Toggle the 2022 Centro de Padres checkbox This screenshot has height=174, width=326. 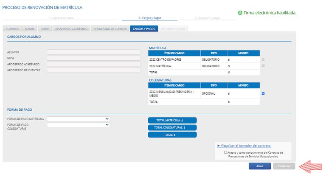[263, 60]
